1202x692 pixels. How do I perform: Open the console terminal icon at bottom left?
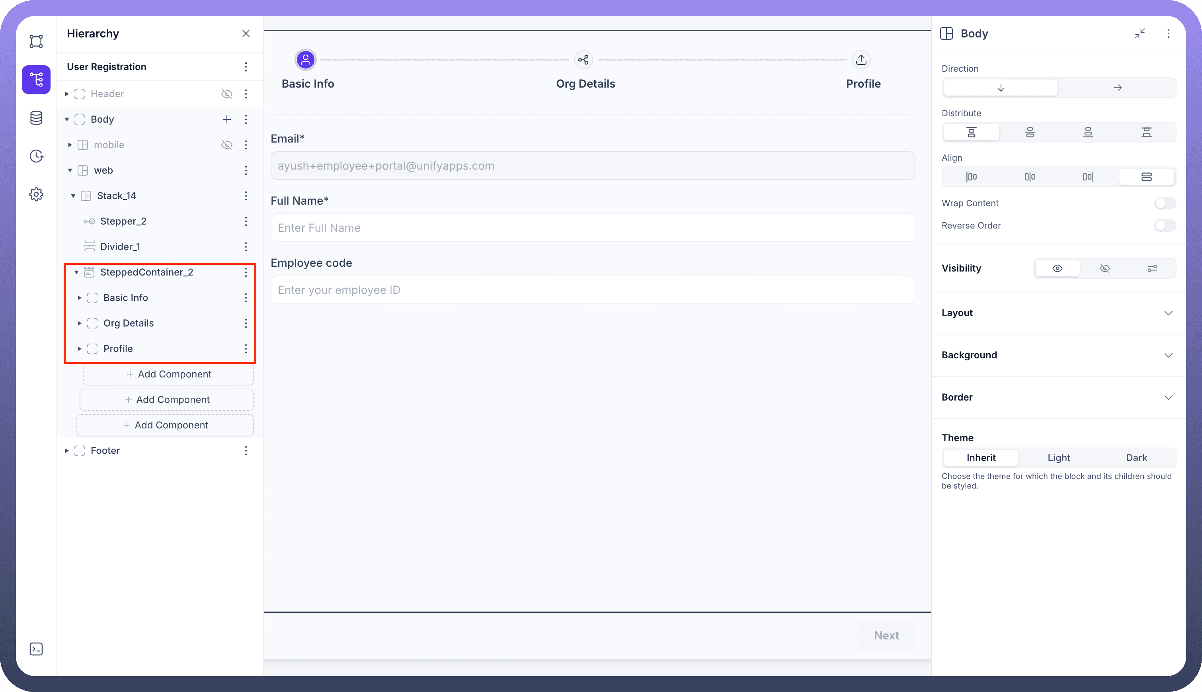point(36,649)
